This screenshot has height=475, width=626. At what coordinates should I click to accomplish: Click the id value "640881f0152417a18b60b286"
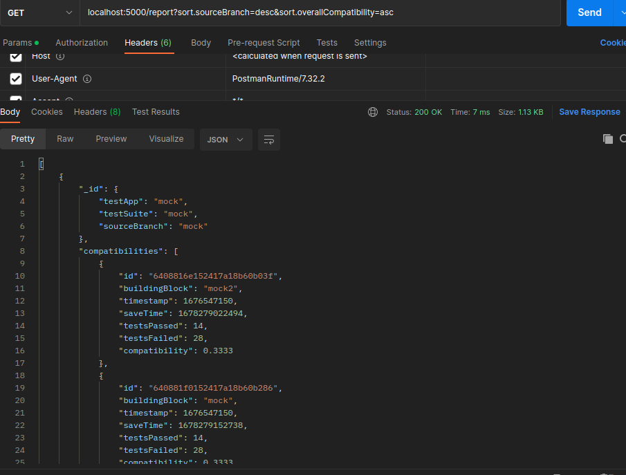(x=213, y=388)
